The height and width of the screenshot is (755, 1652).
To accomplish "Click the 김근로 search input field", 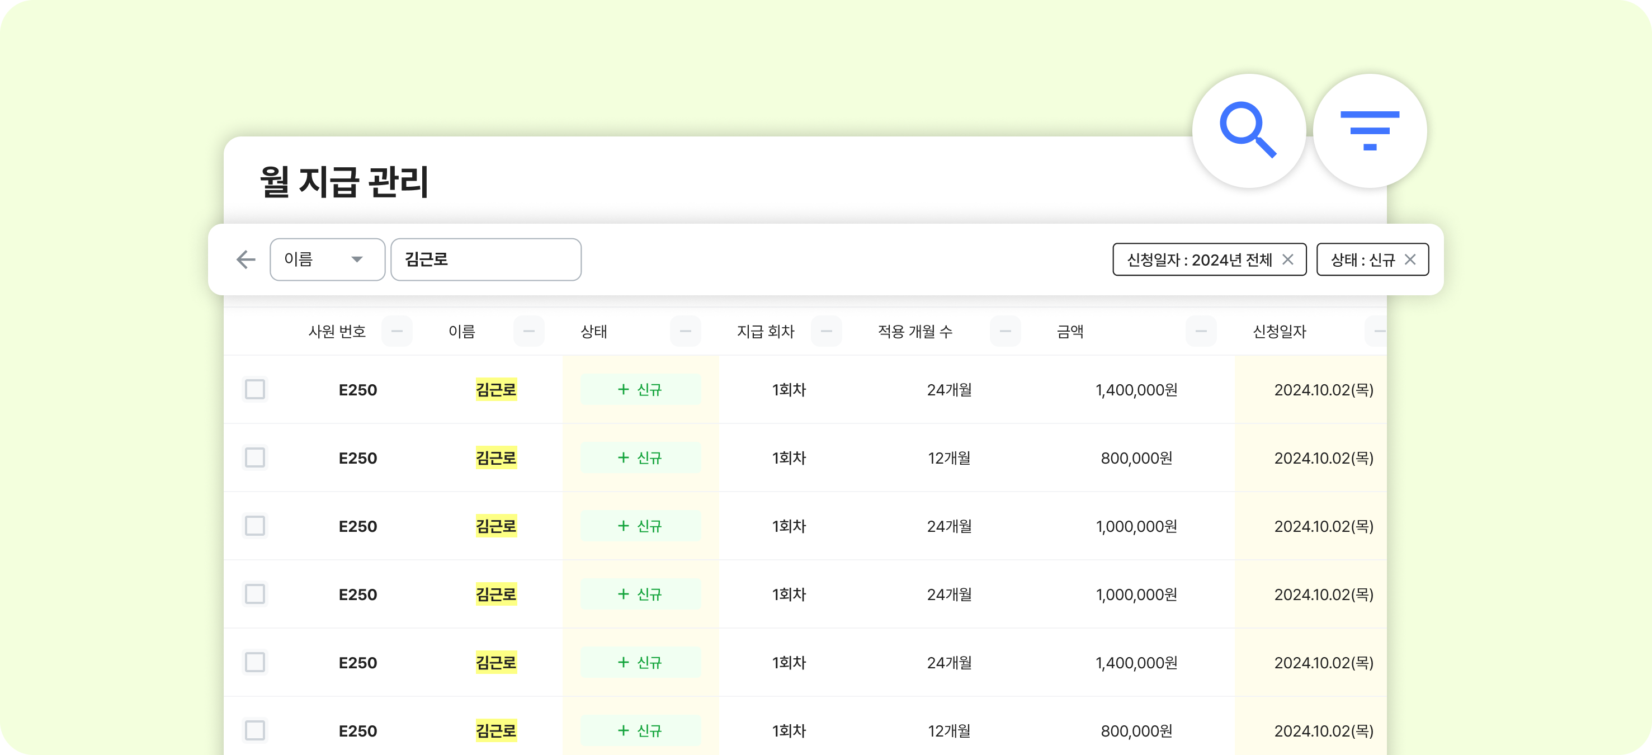I will (x=485, y=259).
